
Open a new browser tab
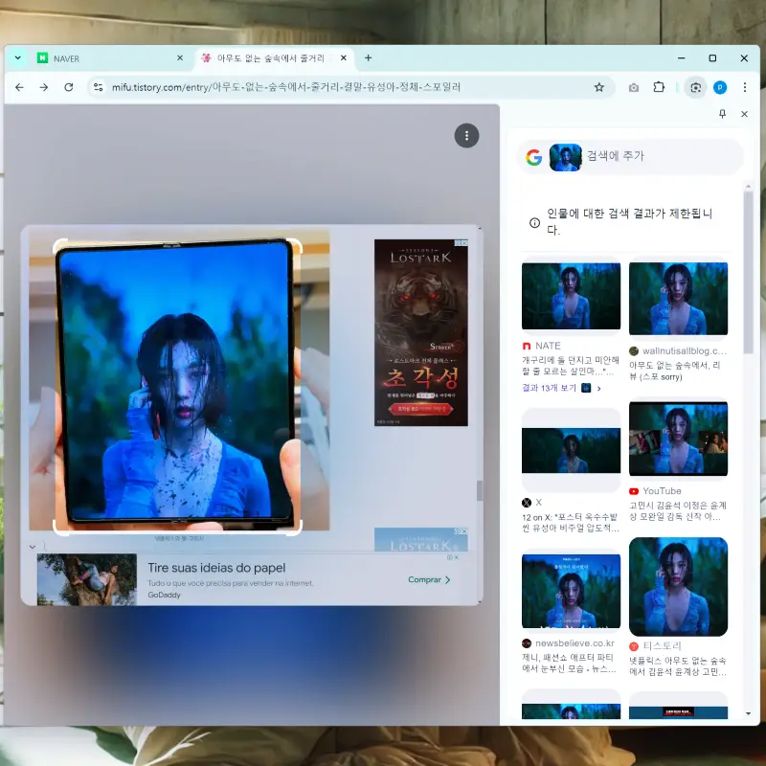coord(368,57)
